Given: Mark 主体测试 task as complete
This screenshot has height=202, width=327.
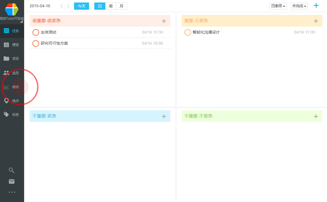Looking at the screenshot, I should [x=36, y=32].
